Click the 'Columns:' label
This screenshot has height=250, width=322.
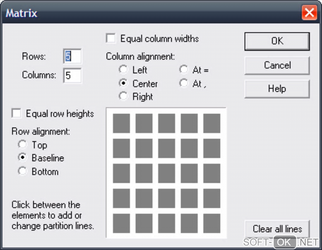(39, 75)
